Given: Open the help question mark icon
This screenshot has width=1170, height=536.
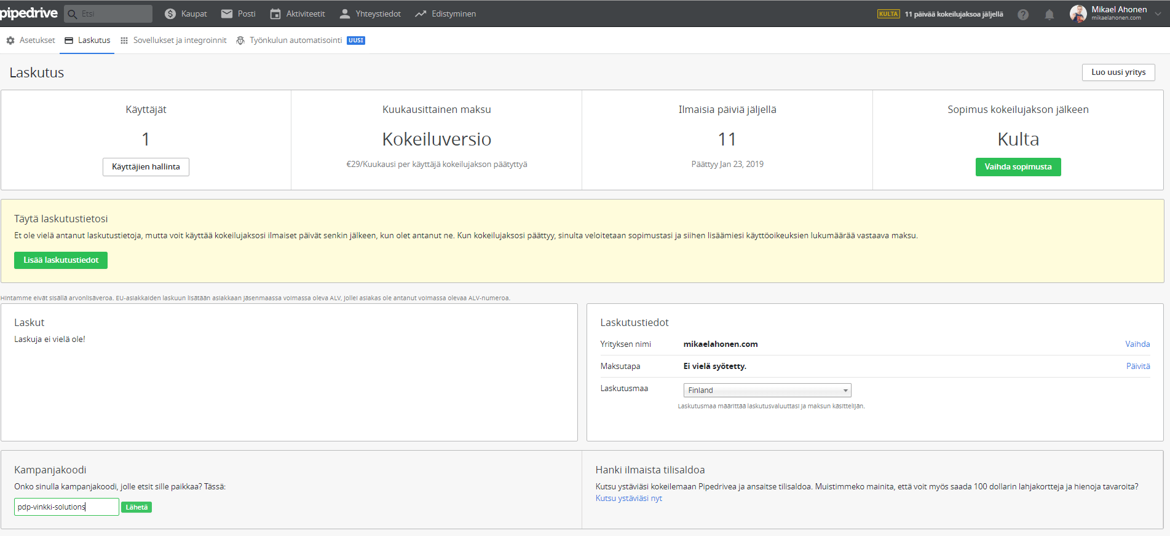Looking at the screenshot, I should tap(1023, 14).
